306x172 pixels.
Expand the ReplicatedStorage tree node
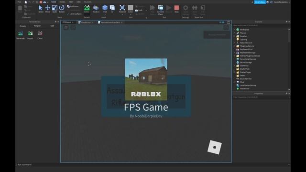(x=234, y=53)
